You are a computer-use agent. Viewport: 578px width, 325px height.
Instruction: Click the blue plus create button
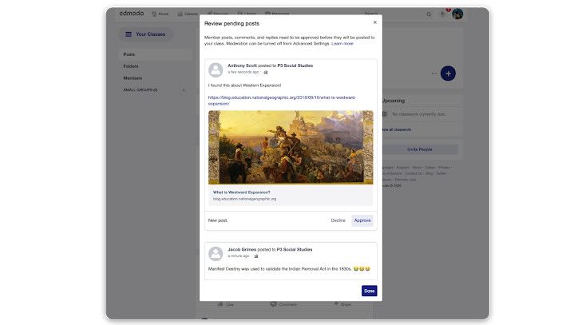(448, 73)
